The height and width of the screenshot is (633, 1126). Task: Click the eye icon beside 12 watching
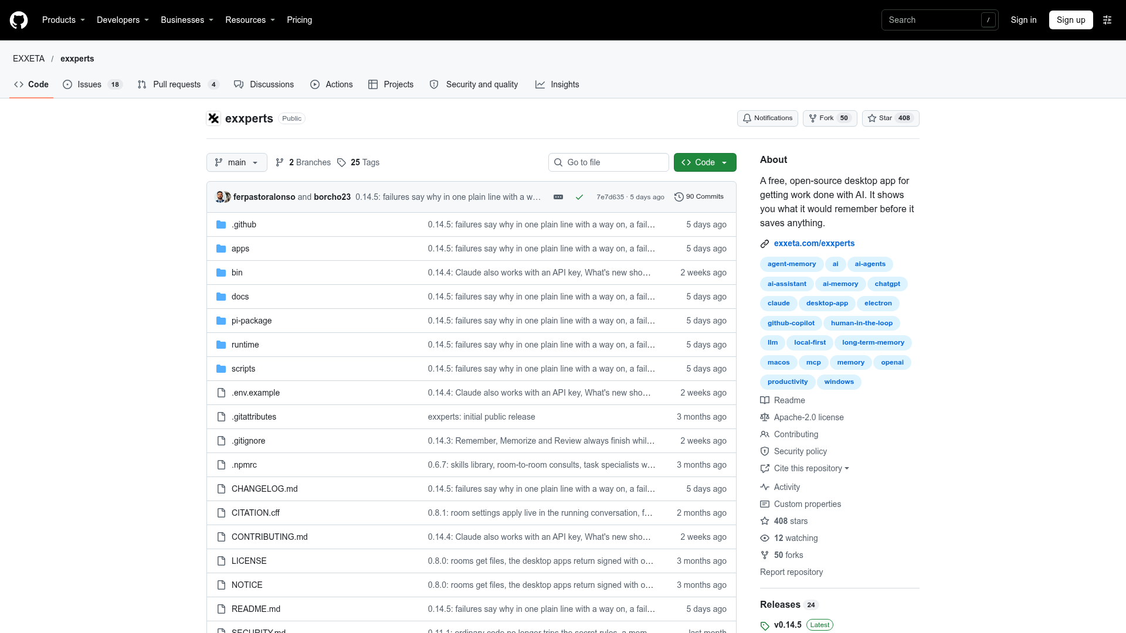pyautogui.click(x=765, y=538)
